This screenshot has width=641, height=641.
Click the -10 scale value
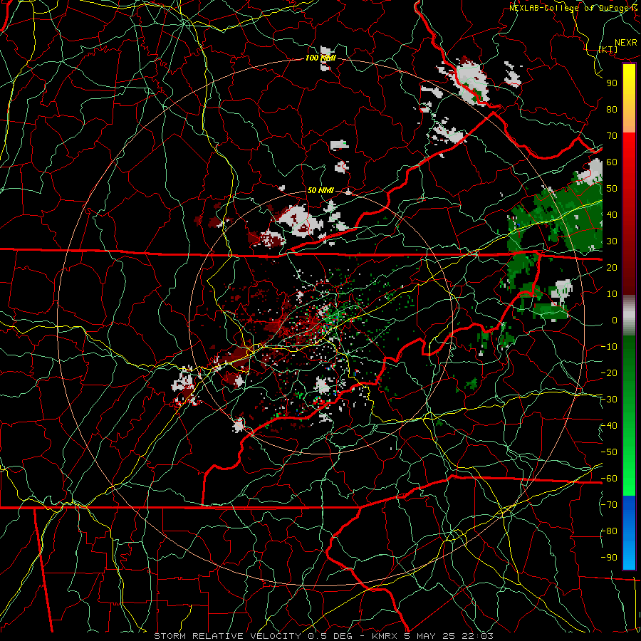point(609,347)
